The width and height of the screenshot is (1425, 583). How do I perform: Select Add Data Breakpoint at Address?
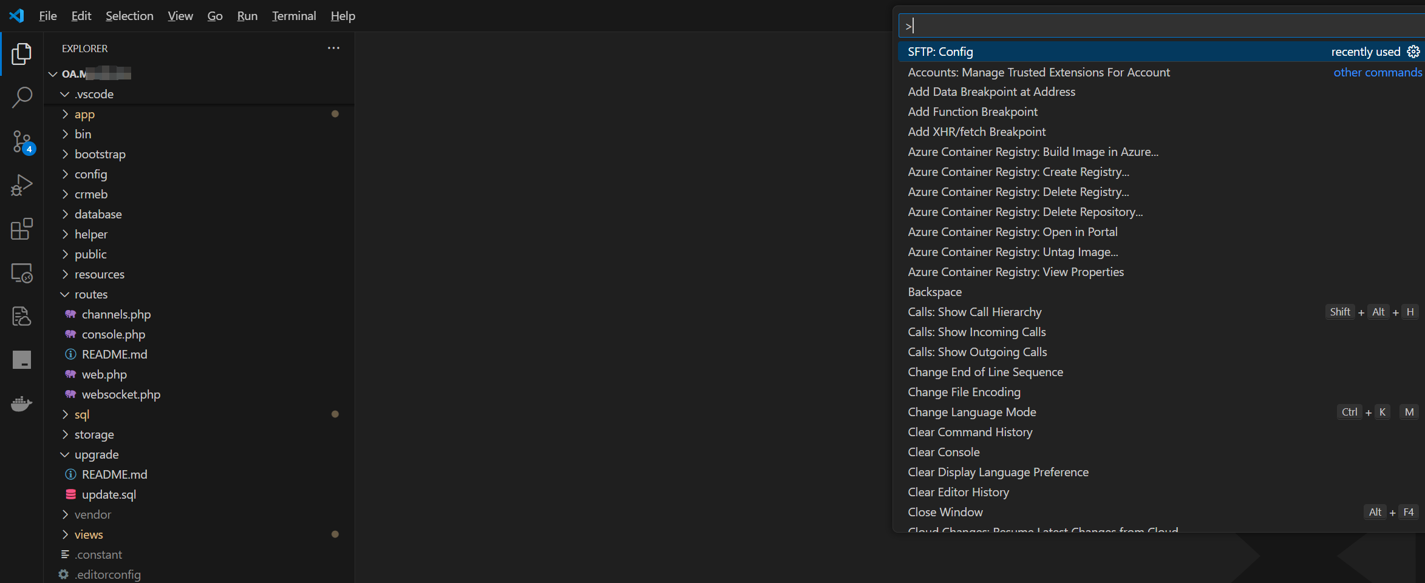tap(1161, 92)
